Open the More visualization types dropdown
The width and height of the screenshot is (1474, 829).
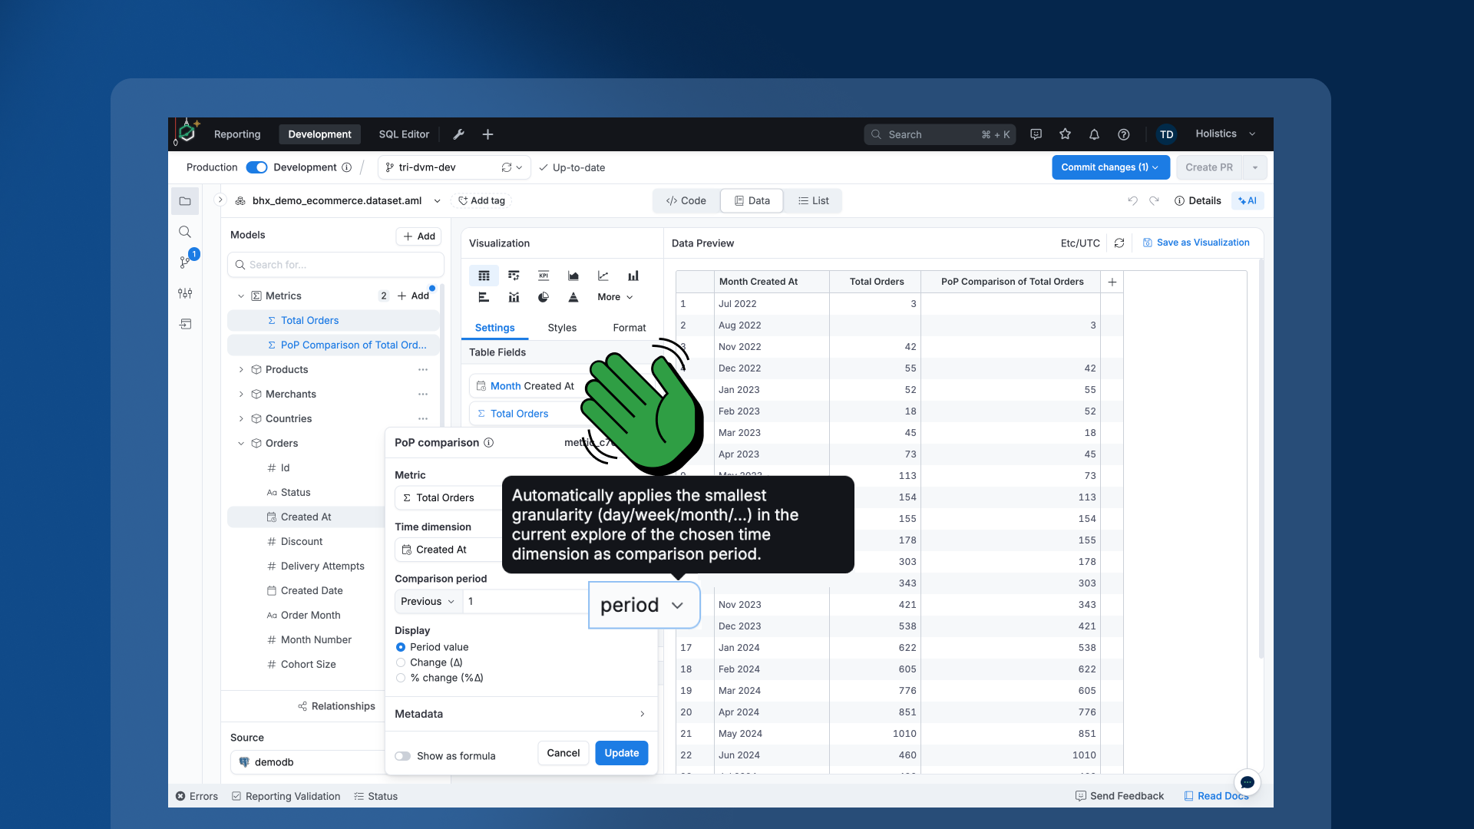pyautogui.click(x=613, y=297)
